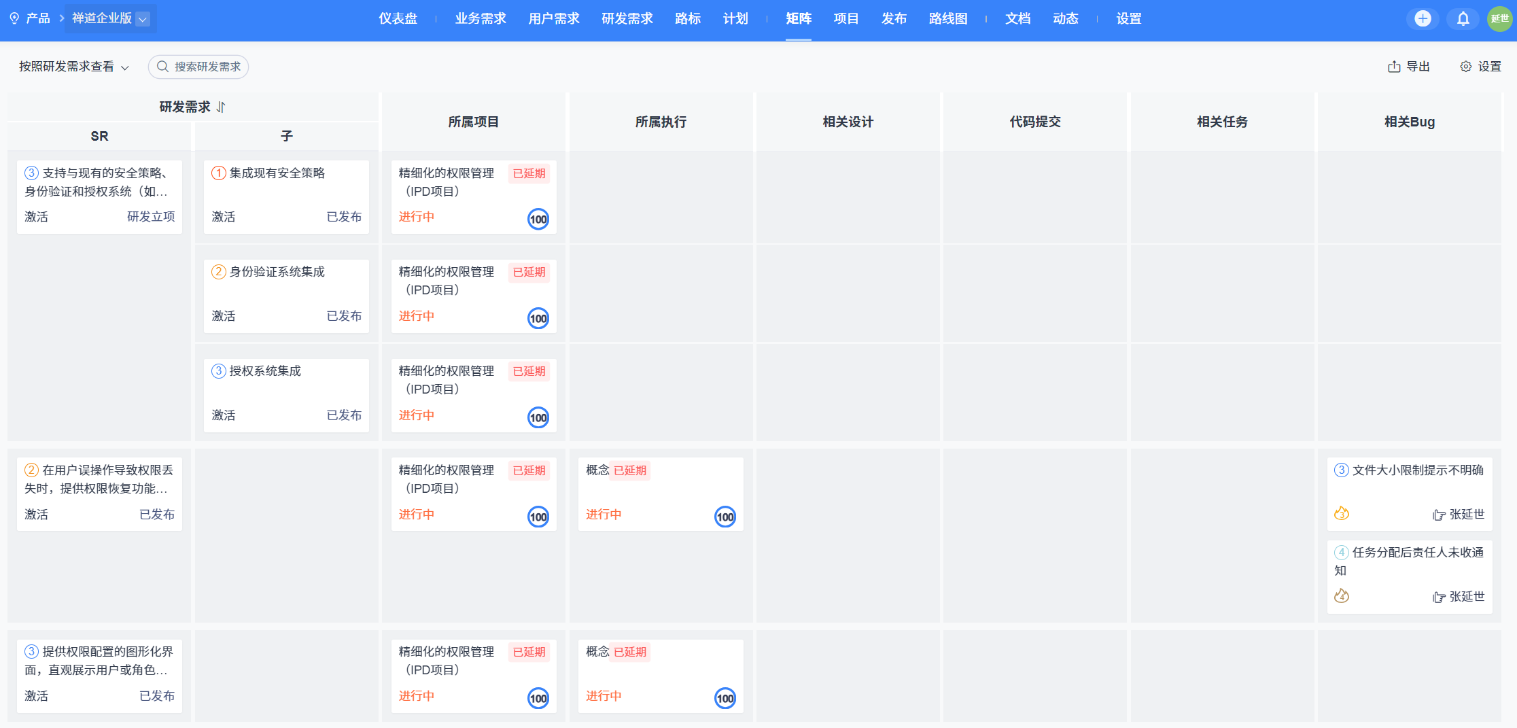Open 概念 execution card in 提供权限配置 row
This screenshot has width=1517, height=728.
pos(661,676)
